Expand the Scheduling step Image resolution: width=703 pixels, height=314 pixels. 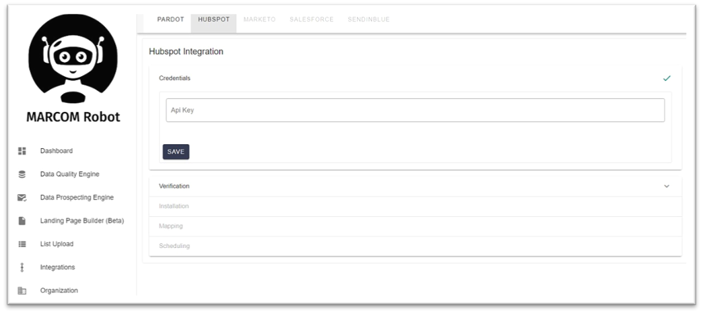(x=415, y=246)
